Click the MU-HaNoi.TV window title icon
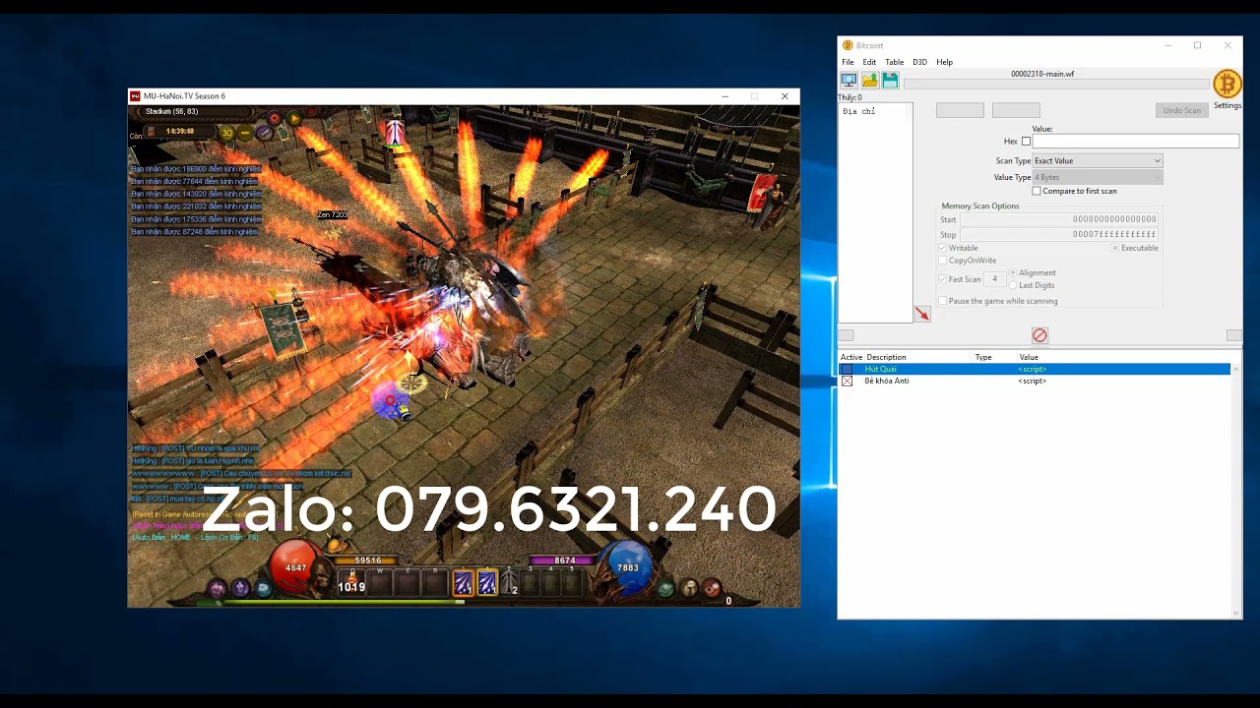 [135, 96]
